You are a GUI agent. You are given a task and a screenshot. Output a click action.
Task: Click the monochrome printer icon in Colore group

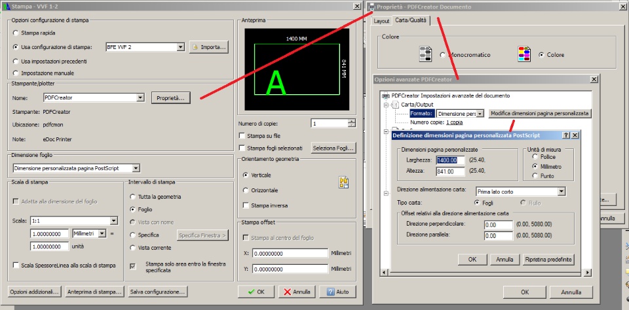(425, 54)
